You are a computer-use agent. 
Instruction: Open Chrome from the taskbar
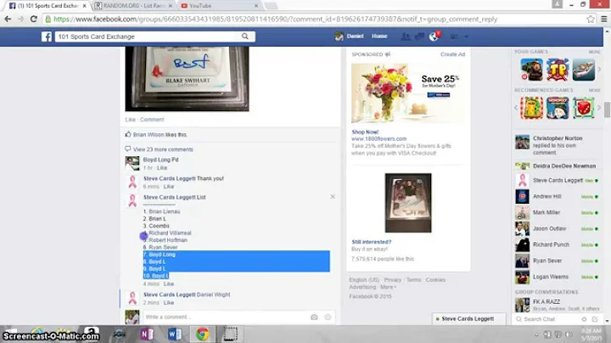tap(202, 334)
